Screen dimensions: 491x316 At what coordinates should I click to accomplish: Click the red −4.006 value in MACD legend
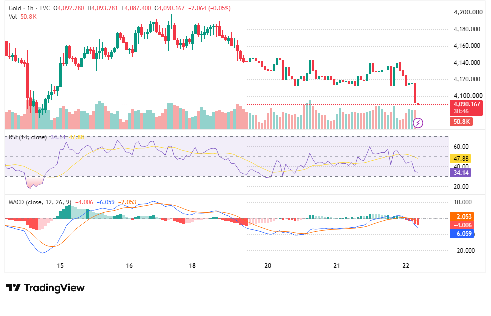click(x=84, y=202)
